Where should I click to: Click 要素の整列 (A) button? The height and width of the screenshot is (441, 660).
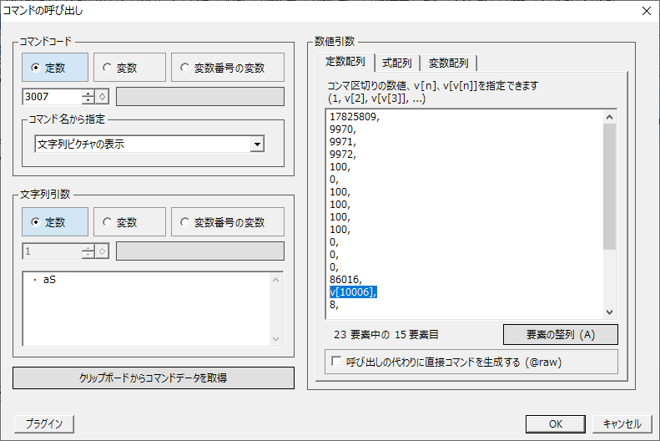point(560,334)
